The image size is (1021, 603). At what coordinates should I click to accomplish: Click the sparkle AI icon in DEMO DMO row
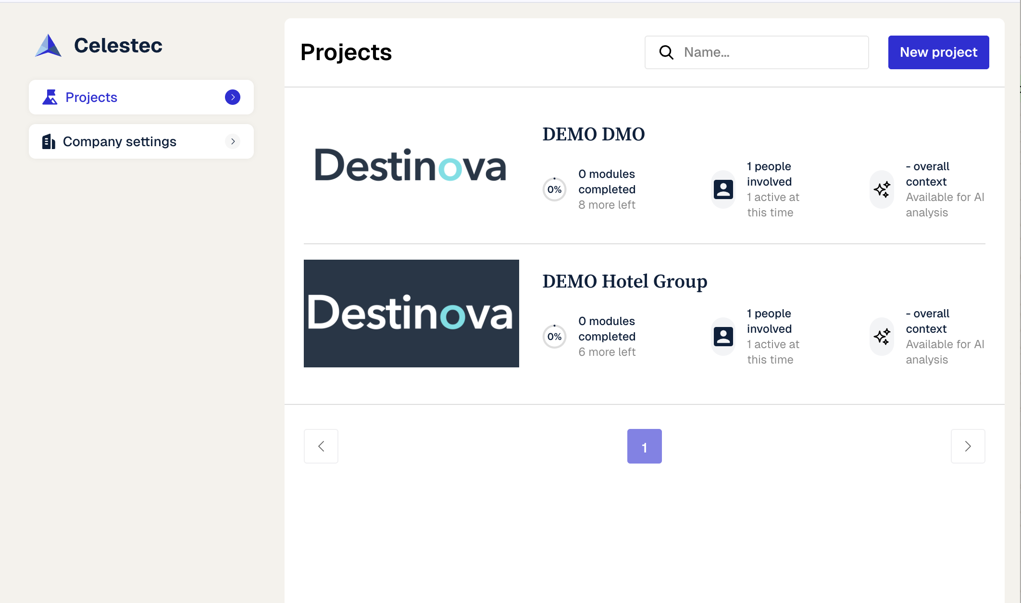point(882,189)
